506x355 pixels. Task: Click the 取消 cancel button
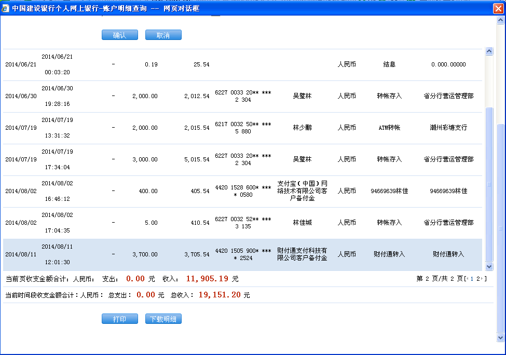(x=163, y=35)
